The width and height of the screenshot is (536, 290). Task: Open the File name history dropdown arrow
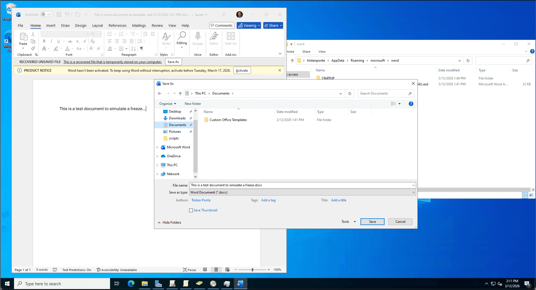413,185
